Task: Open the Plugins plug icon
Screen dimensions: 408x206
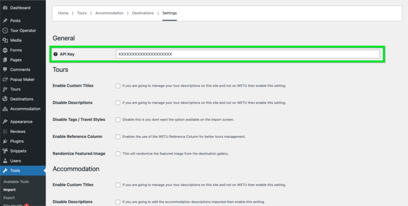Action: click(5, 141)
